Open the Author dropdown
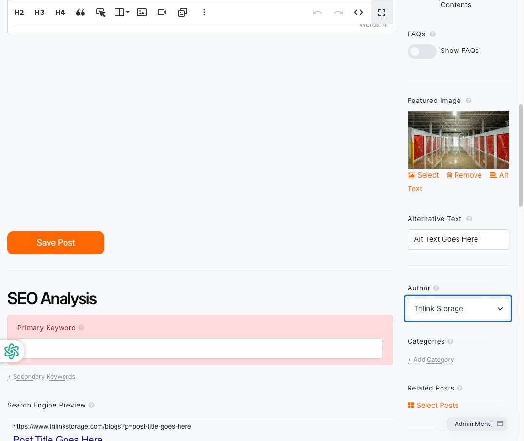This screenshot has width=524, height=441. (x=458, y=308)
